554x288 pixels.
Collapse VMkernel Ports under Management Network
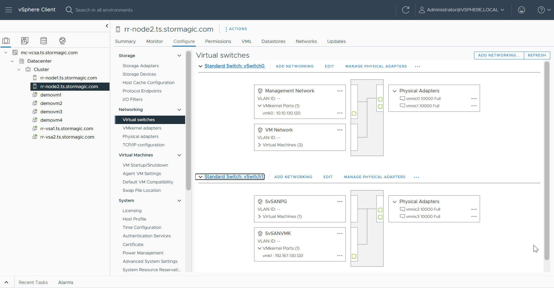click(x=260, y=106)
